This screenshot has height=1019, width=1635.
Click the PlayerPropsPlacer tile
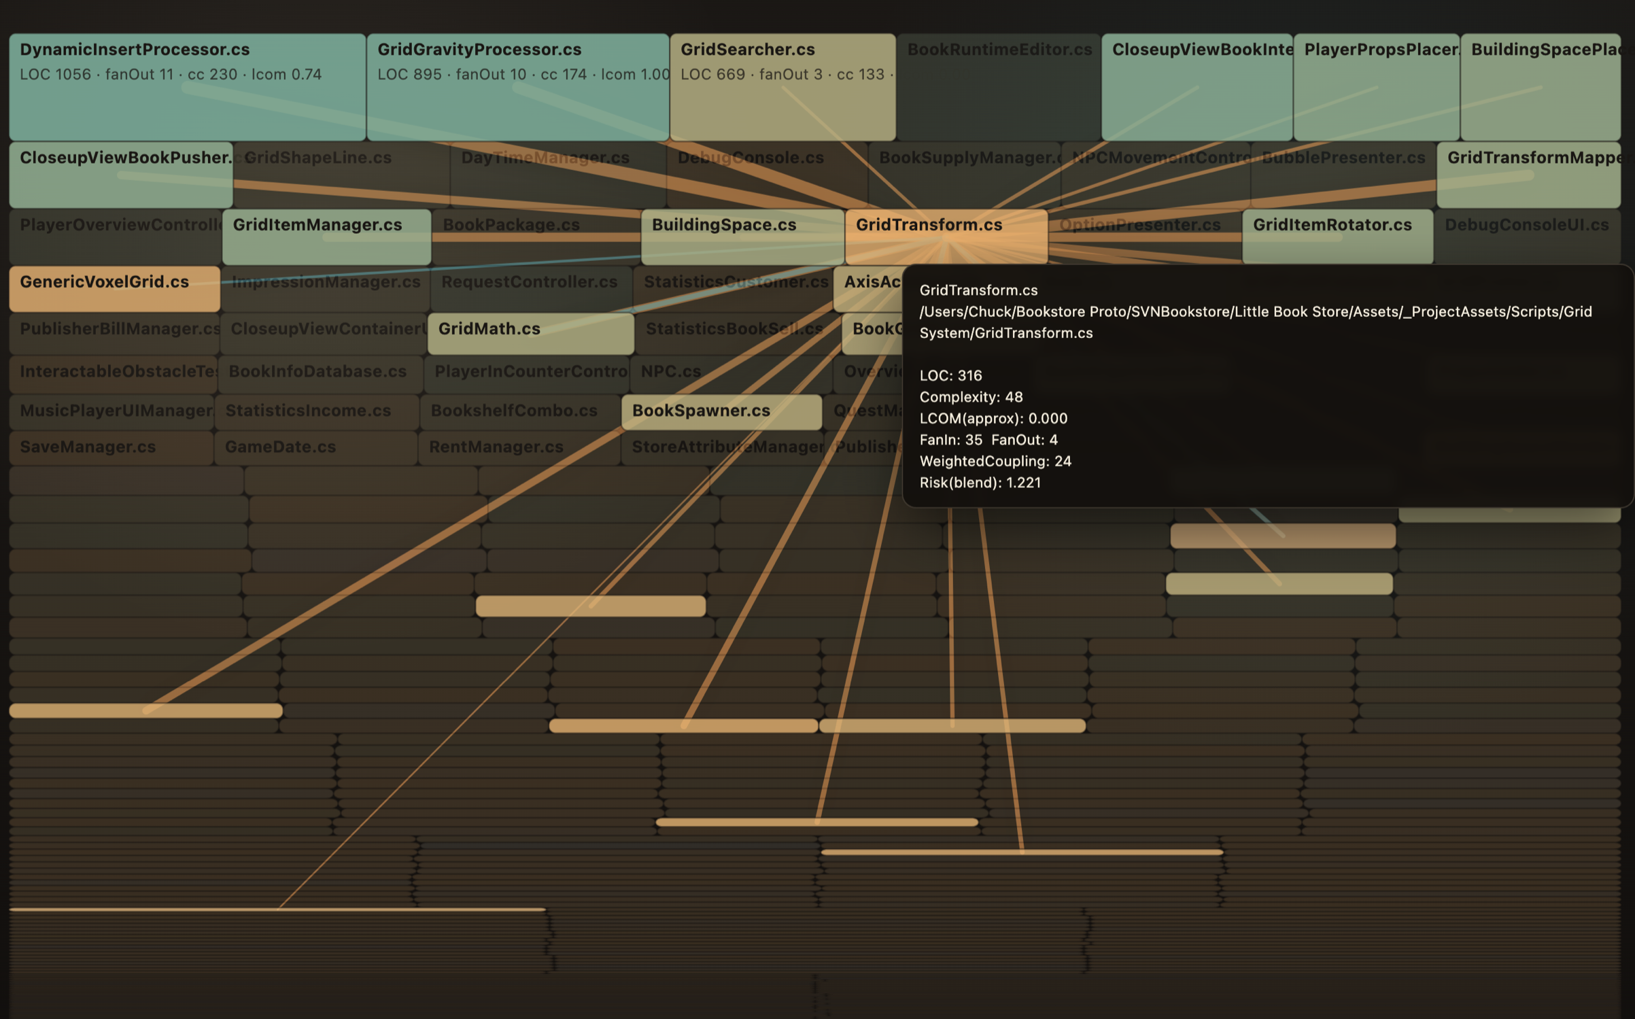coord(1376,87)
